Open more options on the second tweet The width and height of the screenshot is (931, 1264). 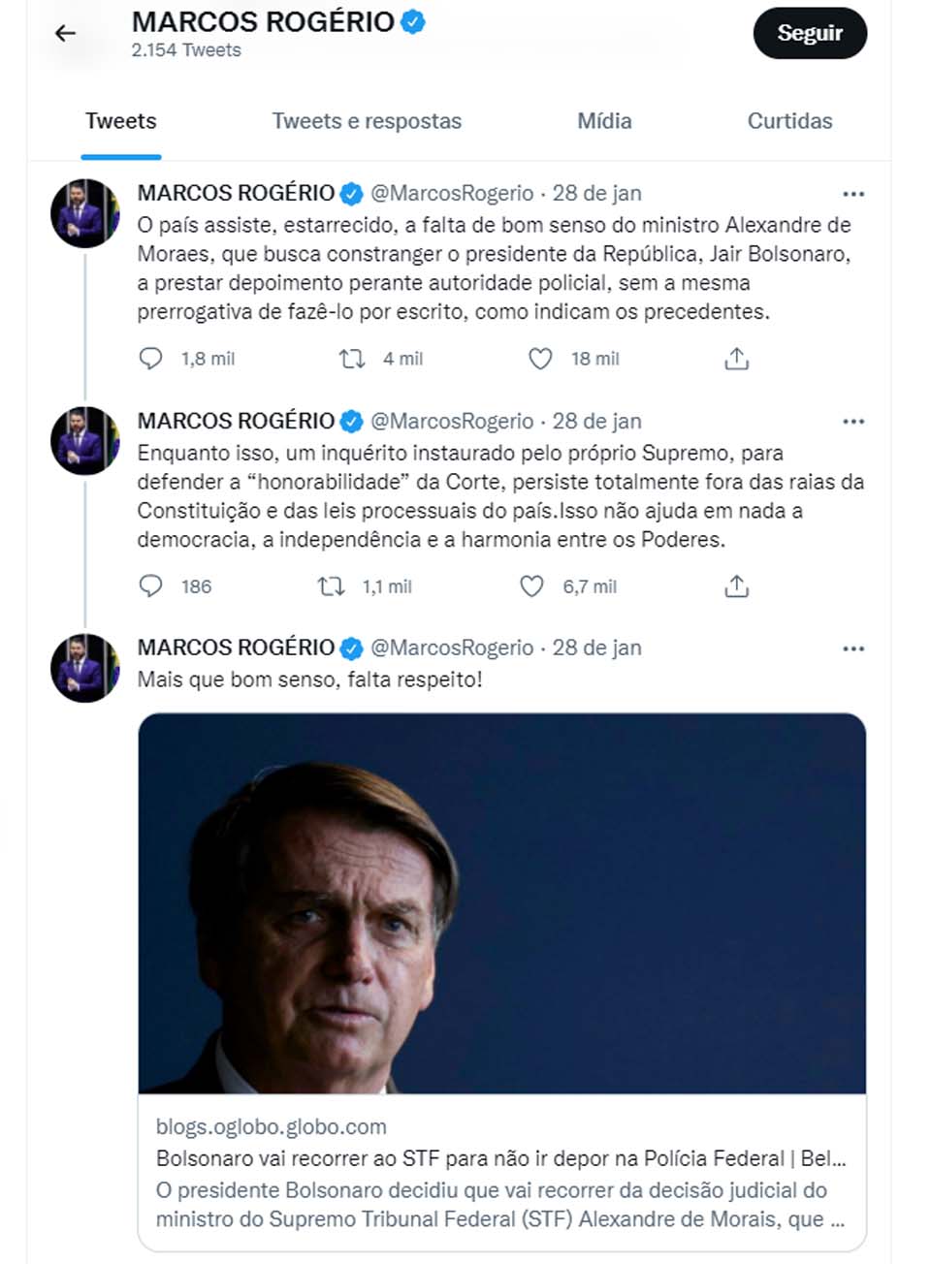(853, 422)
